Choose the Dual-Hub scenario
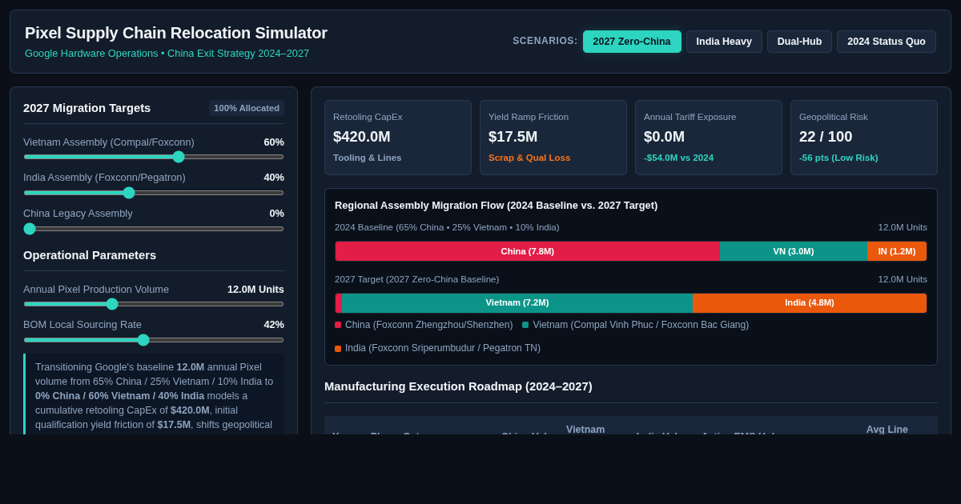Image resolution: width=961 pixels, height=504 pixels. click(x=799, y=42)
